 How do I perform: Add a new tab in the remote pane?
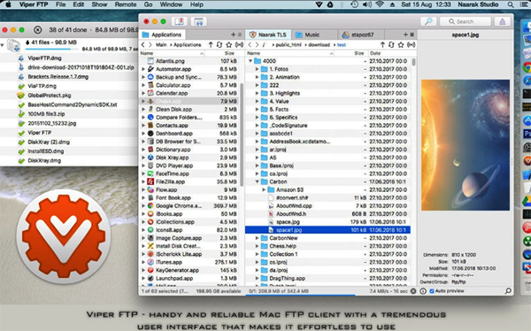coord(405,35)
